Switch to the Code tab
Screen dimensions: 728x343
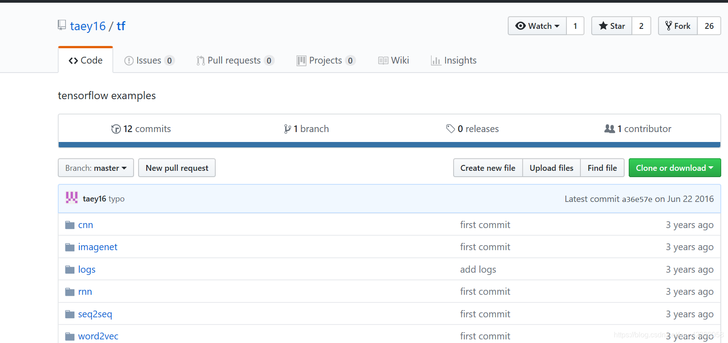click(86, 60)
